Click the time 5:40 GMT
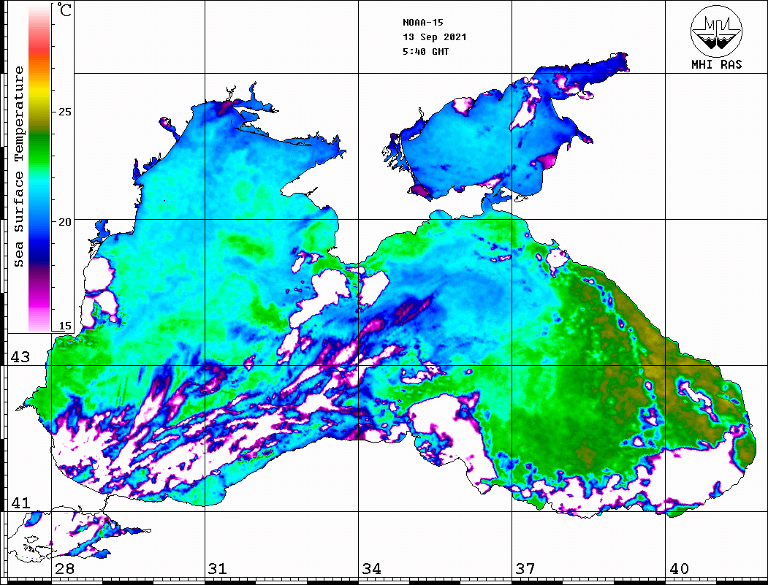The image size is (768, 585). [x=425, y=51]
